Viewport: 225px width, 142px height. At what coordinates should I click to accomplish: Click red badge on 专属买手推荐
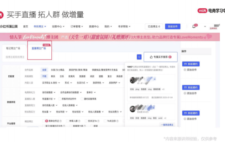coord(170,57)
